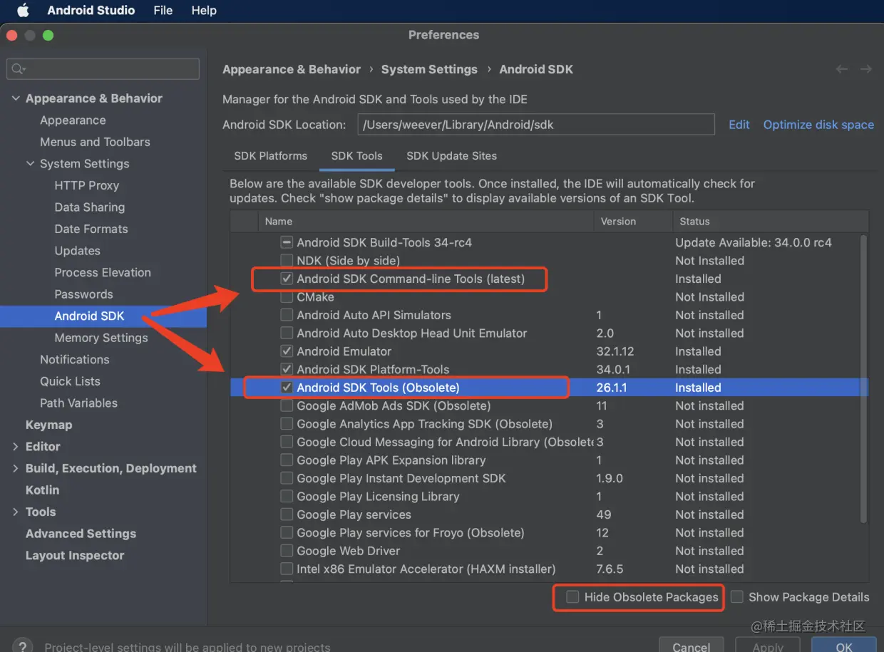Select Path Variables settings
The width and height of the screenshot is (884, 652).
[x=78, y=403]
